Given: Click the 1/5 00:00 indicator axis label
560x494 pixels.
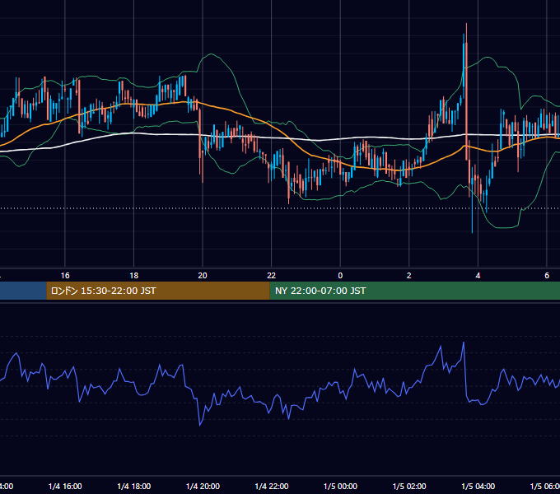Looking at the screenshot, I should [340, 487].
